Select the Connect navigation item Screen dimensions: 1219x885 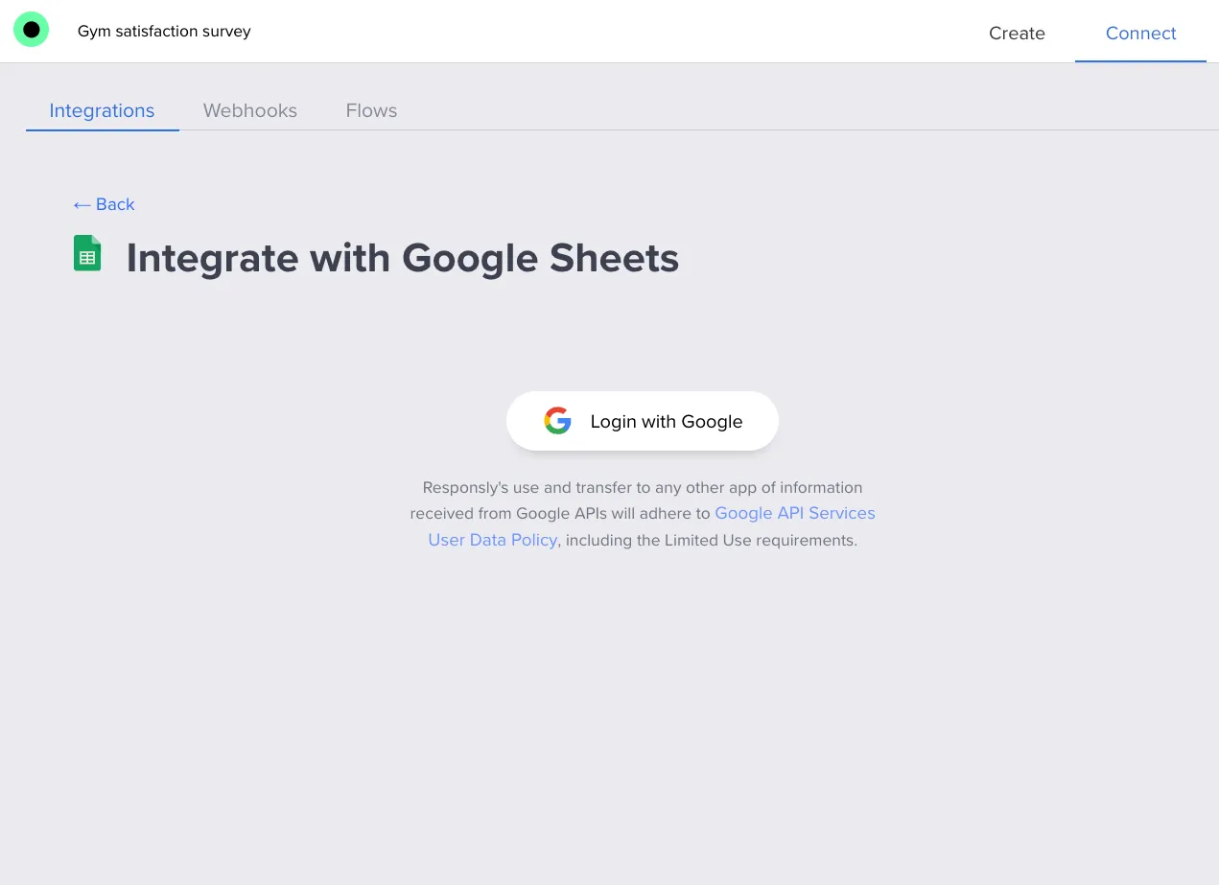1140,34
